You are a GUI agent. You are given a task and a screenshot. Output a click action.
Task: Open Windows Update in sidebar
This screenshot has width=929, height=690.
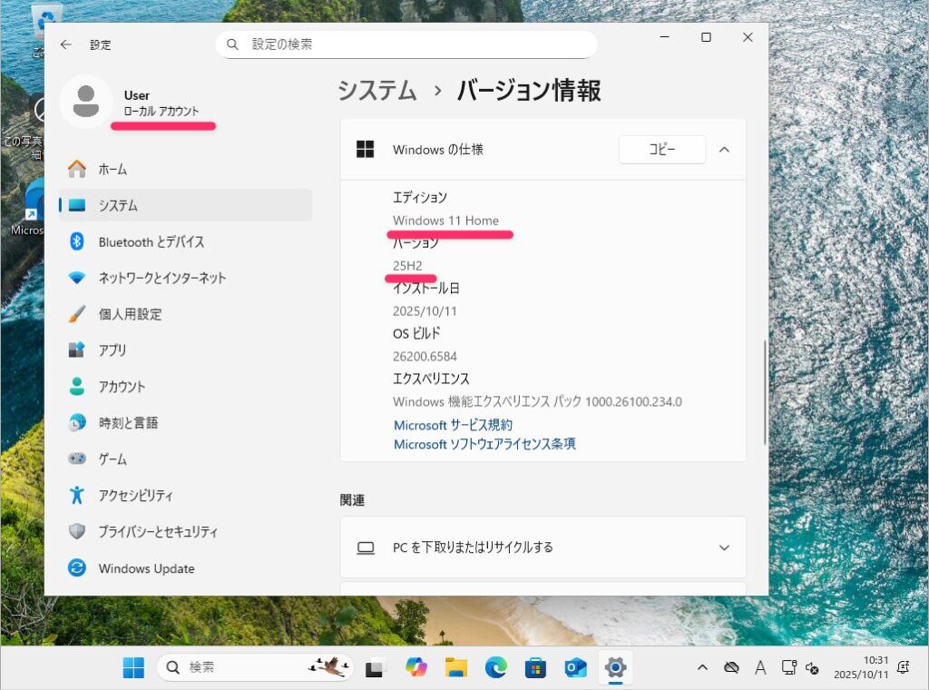tap(146, 568)
